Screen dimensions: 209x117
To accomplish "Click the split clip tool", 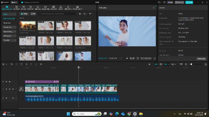I will tap(21, 64).
